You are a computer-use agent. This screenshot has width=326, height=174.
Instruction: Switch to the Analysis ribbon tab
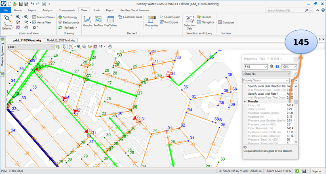coord(47,10)
